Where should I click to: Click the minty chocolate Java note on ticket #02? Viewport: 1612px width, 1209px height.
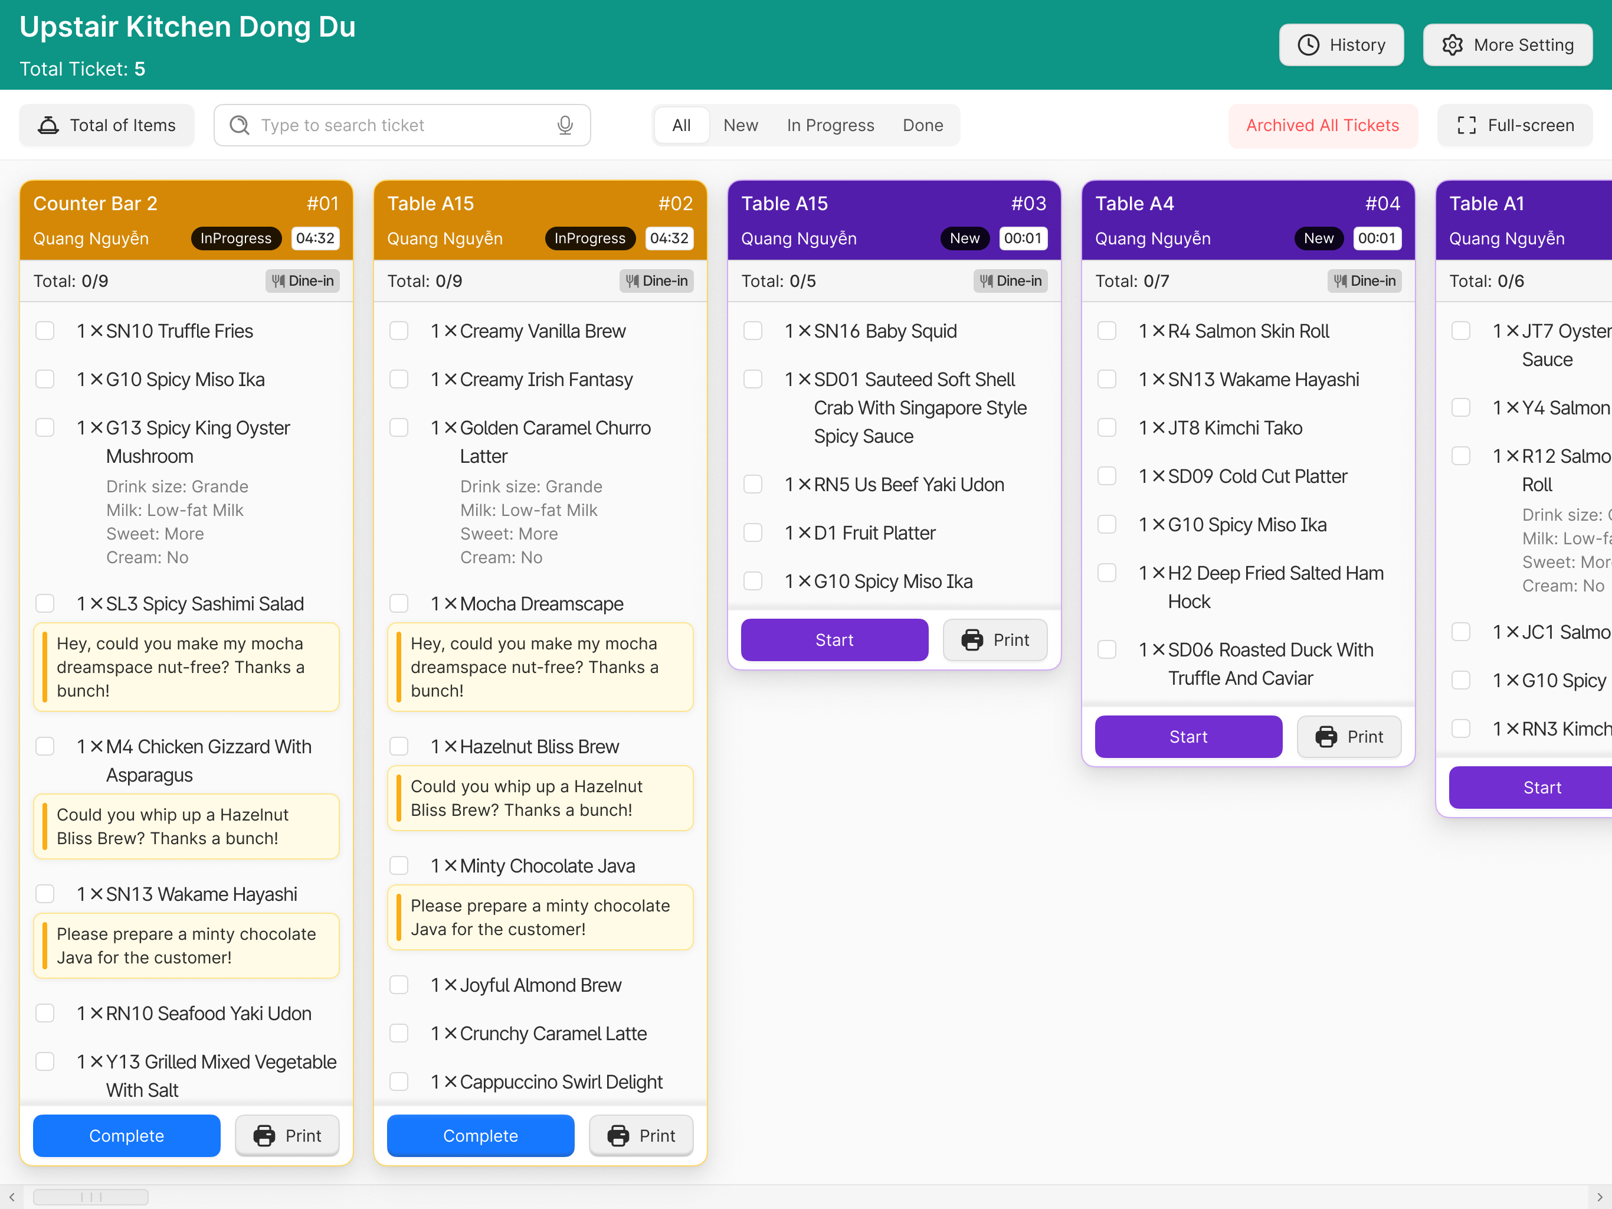click(540, 917)
